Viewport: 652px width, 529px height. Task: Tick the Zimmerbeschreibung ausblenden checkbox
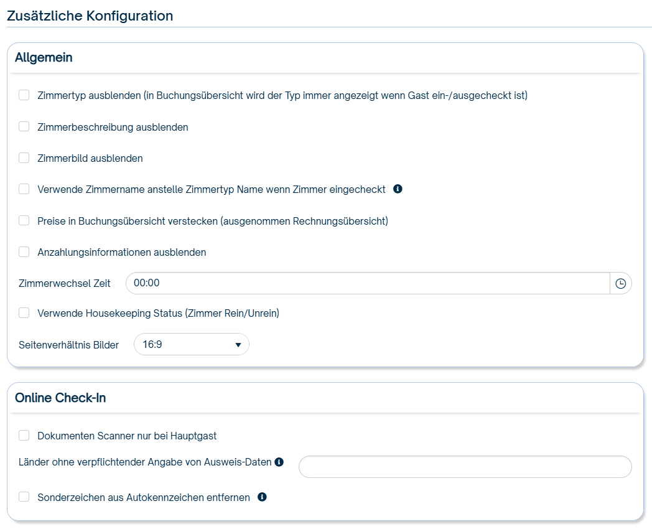click(x=24, y=127)
